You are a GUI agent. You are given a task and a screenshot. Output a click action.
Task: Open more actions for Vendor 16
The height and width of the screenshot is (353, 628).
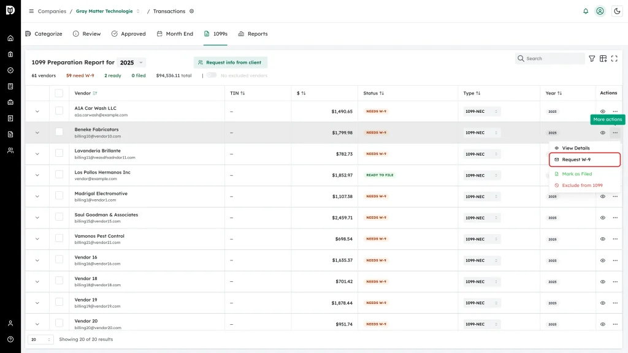[615, 260]
